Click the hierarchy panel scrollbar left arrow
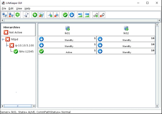 click(3, 106)
